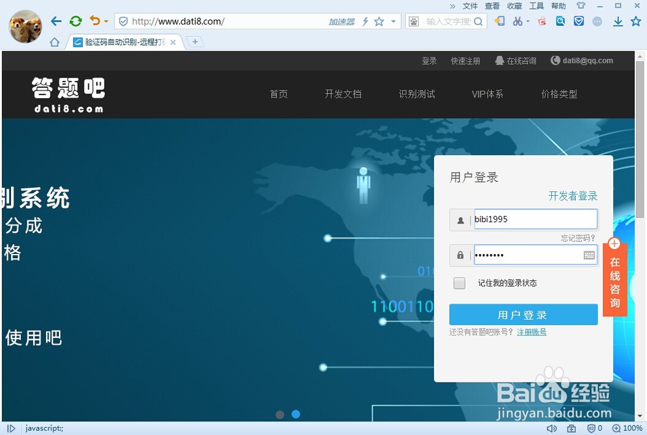Open 价格类型 navigation item
647x435 pixels.
[x=559, y=94]
